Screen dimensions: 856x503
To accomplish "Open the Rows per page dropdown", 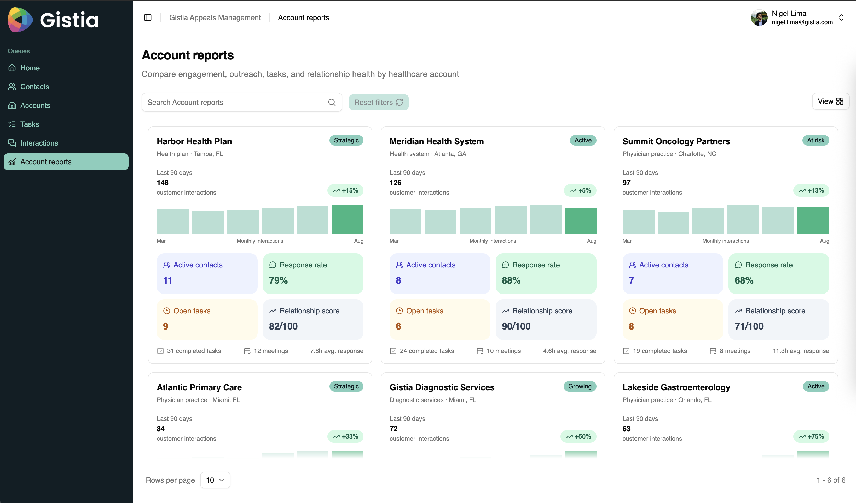I will point(215,480).
